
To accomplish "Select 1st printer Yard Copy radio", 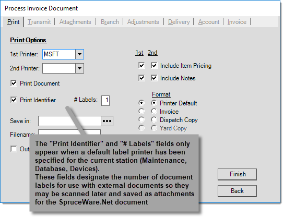I will (141, 128).
